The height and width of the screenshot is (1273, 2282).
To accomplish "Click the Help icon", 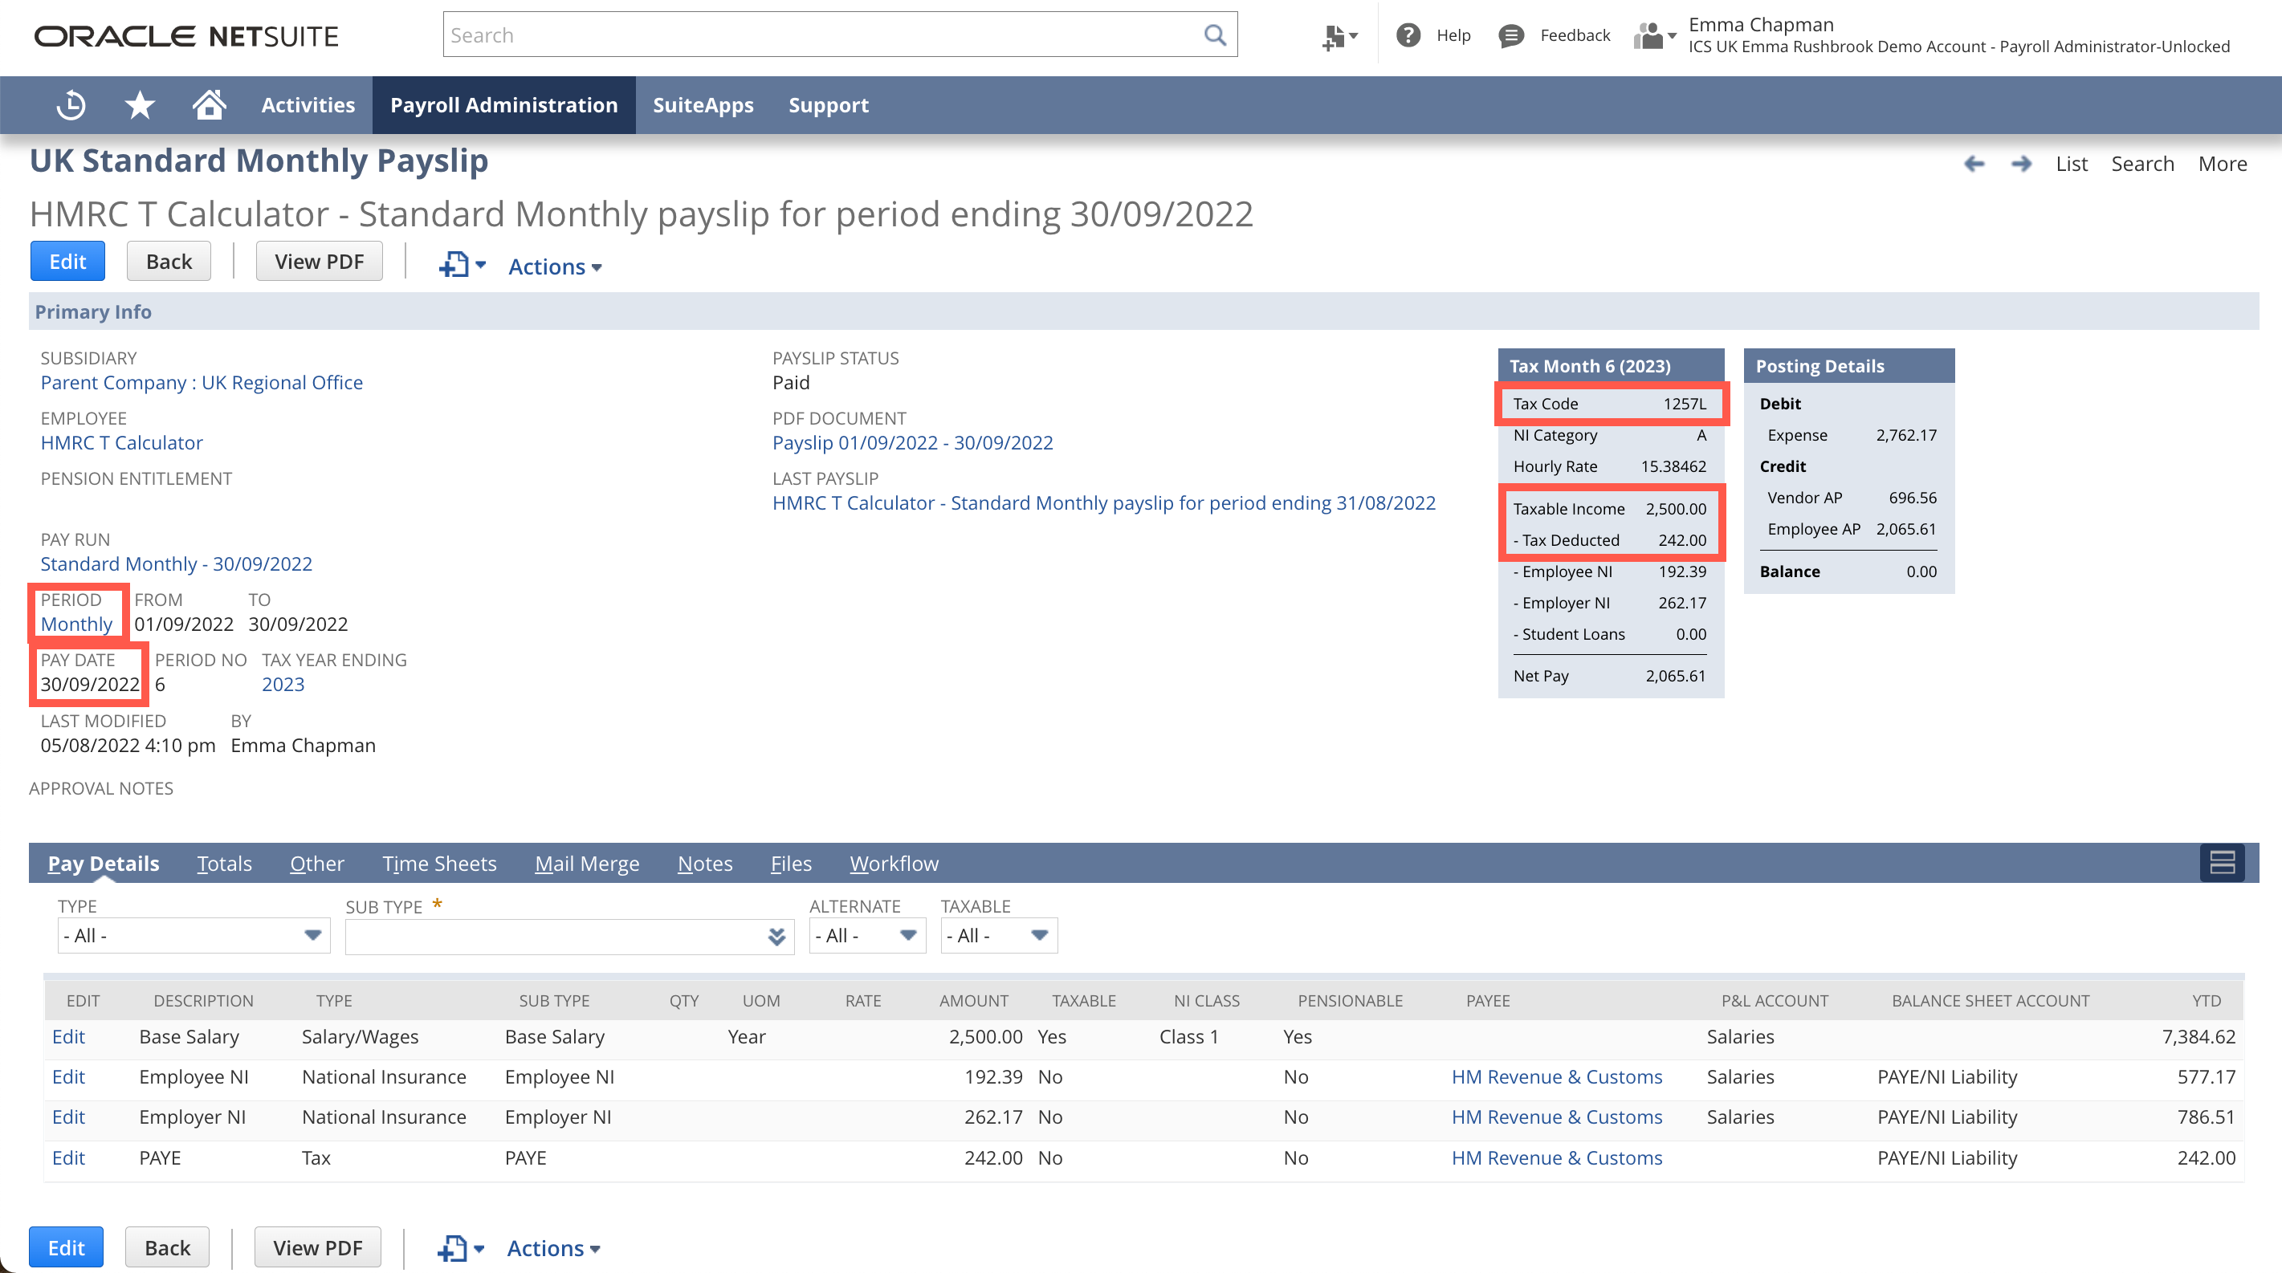I will coord(1410,35).
